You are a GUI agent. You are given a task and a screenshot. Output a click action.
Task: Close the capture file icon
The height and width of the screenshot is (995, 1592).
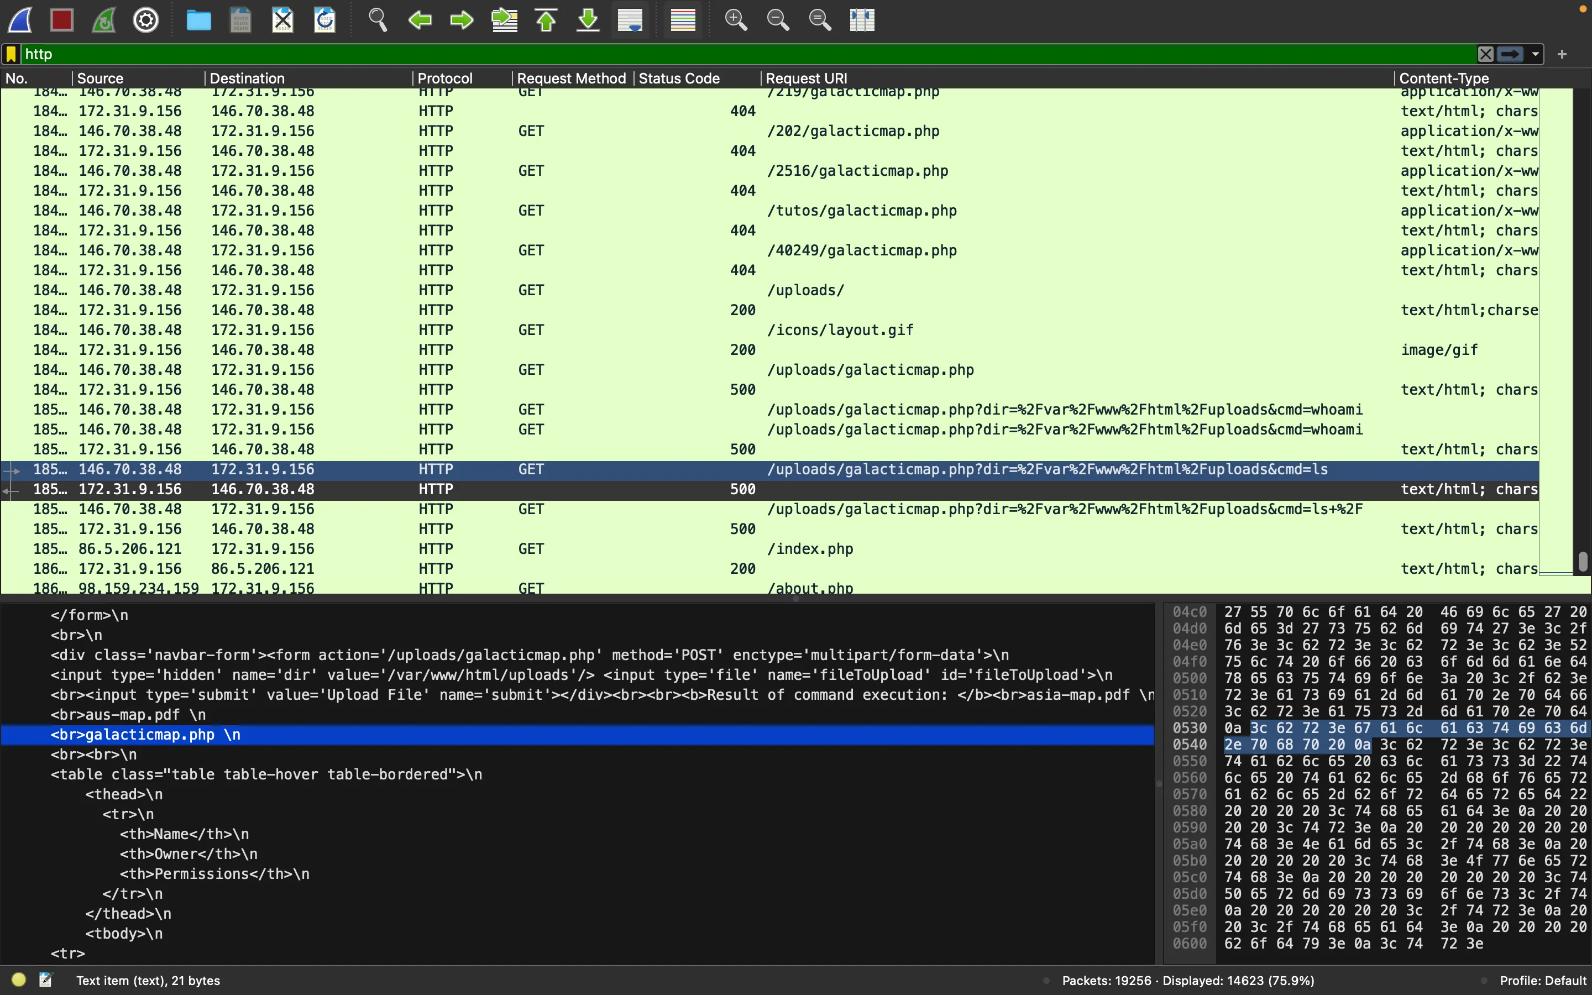(283, 20)
